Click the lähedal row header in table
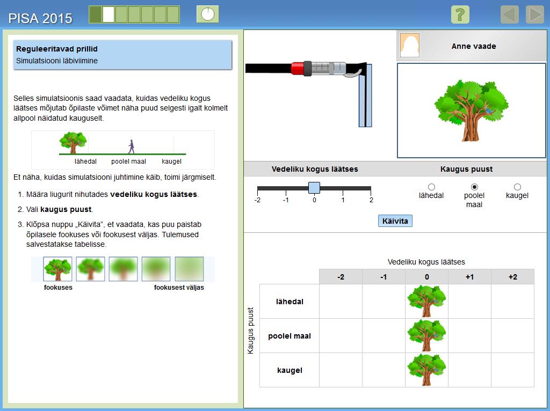The width and height of the screenshot is (550, 411). (290, 302)
